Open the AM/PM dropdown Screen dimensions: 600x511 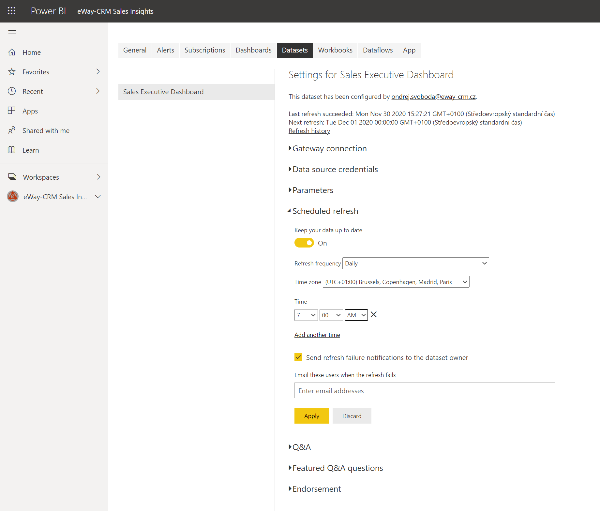[x=356, y=315]
